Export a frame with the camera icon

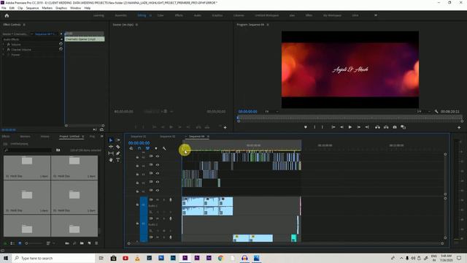tap(395, 127)
